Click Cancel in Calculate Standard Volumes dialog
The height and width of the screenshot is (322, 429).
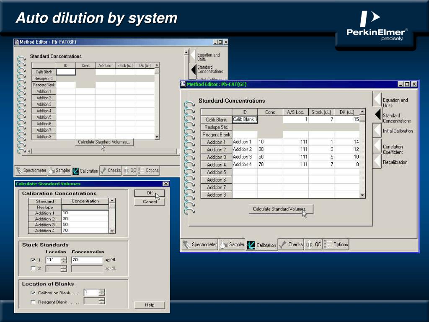pyautogui.click(x=150, y=202)
